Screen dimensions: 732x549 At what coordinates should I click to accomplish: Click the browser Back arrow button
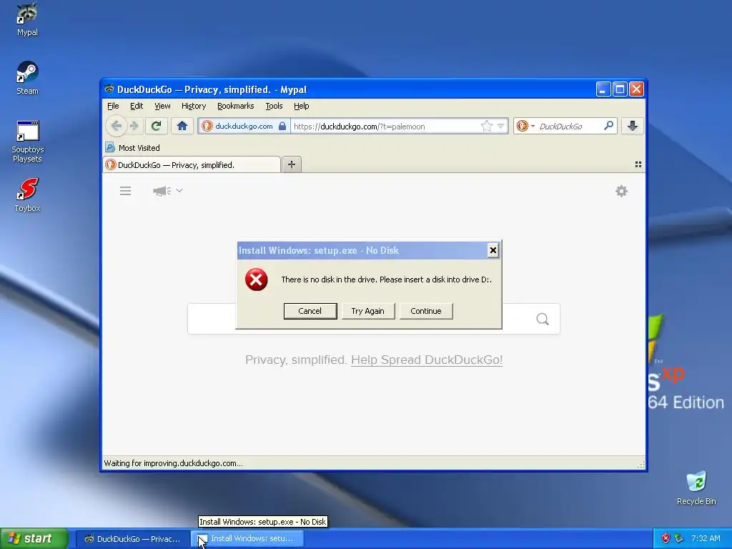[117, 126]
